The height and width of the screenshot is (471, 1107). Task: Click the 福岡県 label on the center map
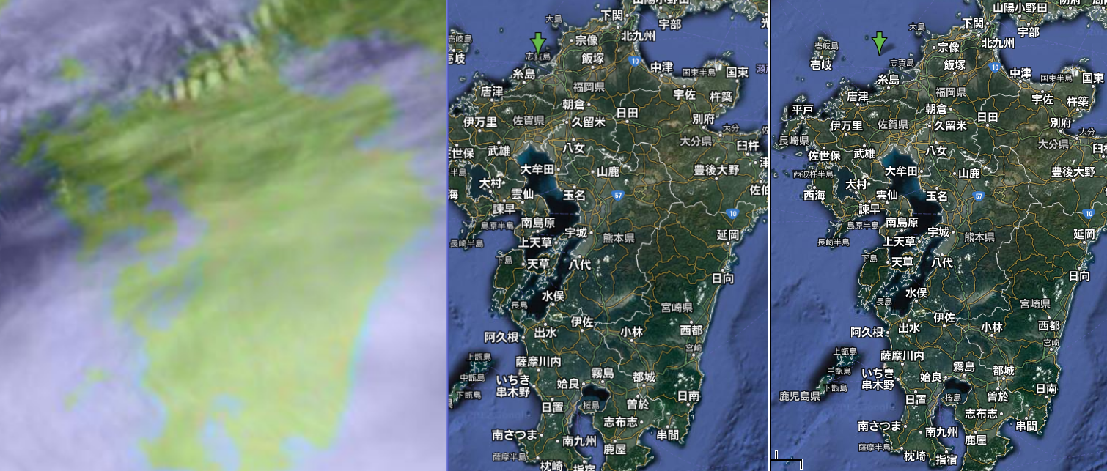[589, 87]
